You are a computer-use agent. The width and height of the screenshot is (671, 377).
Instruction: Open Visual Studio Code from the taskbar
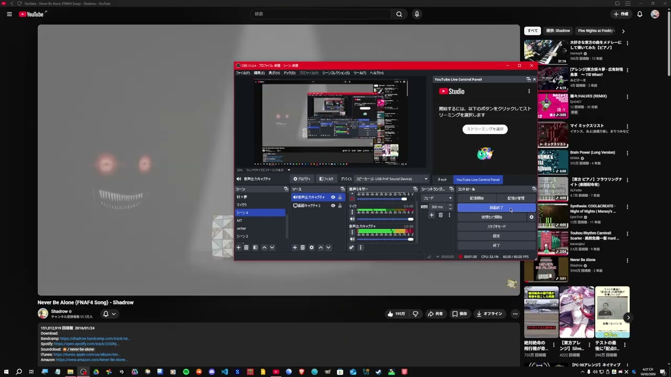pyautogui.click(x=224, y=372)
